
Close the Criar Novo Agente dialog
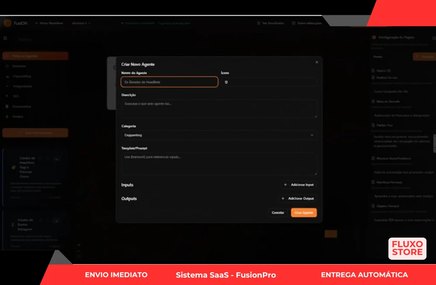click(x=317, y=62)
